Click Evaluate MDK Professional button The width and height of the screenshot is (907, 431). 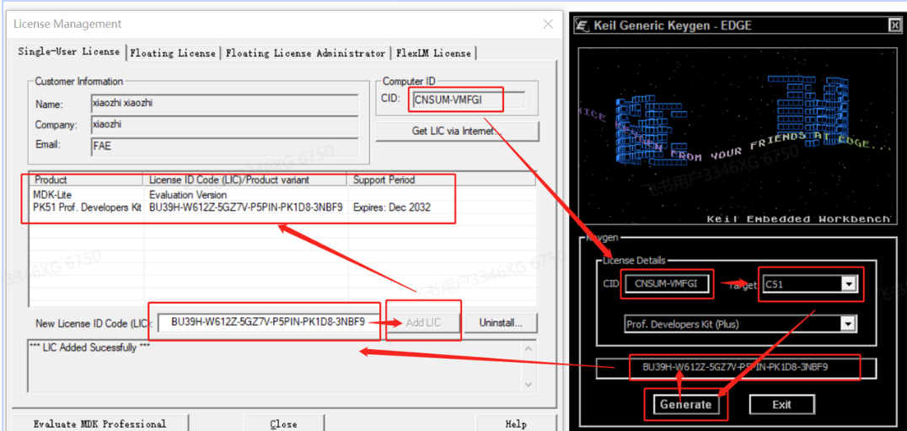100,423
